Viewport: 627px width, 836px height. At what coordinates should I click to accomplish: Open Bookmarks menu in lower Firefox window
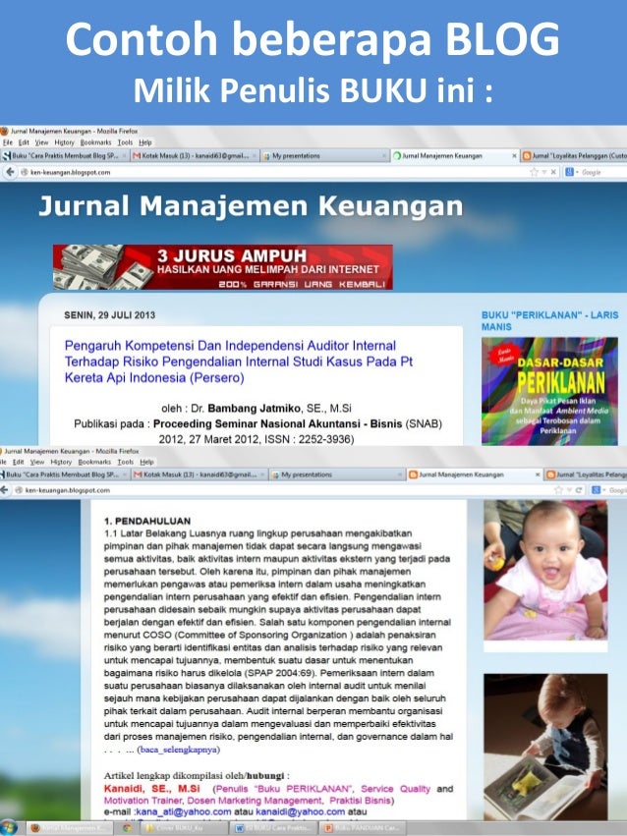tap(94, 462)
